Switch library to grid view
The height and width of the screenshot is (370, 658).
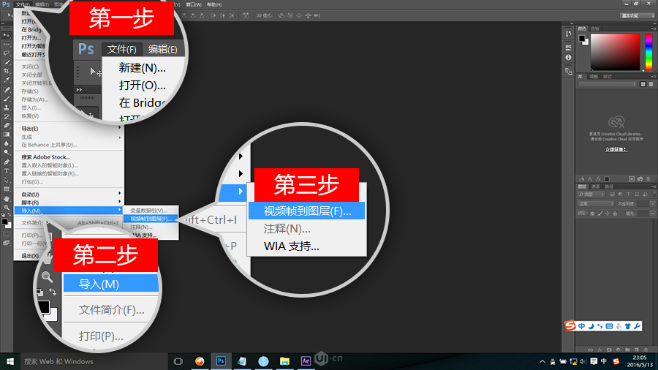point(643,84)
